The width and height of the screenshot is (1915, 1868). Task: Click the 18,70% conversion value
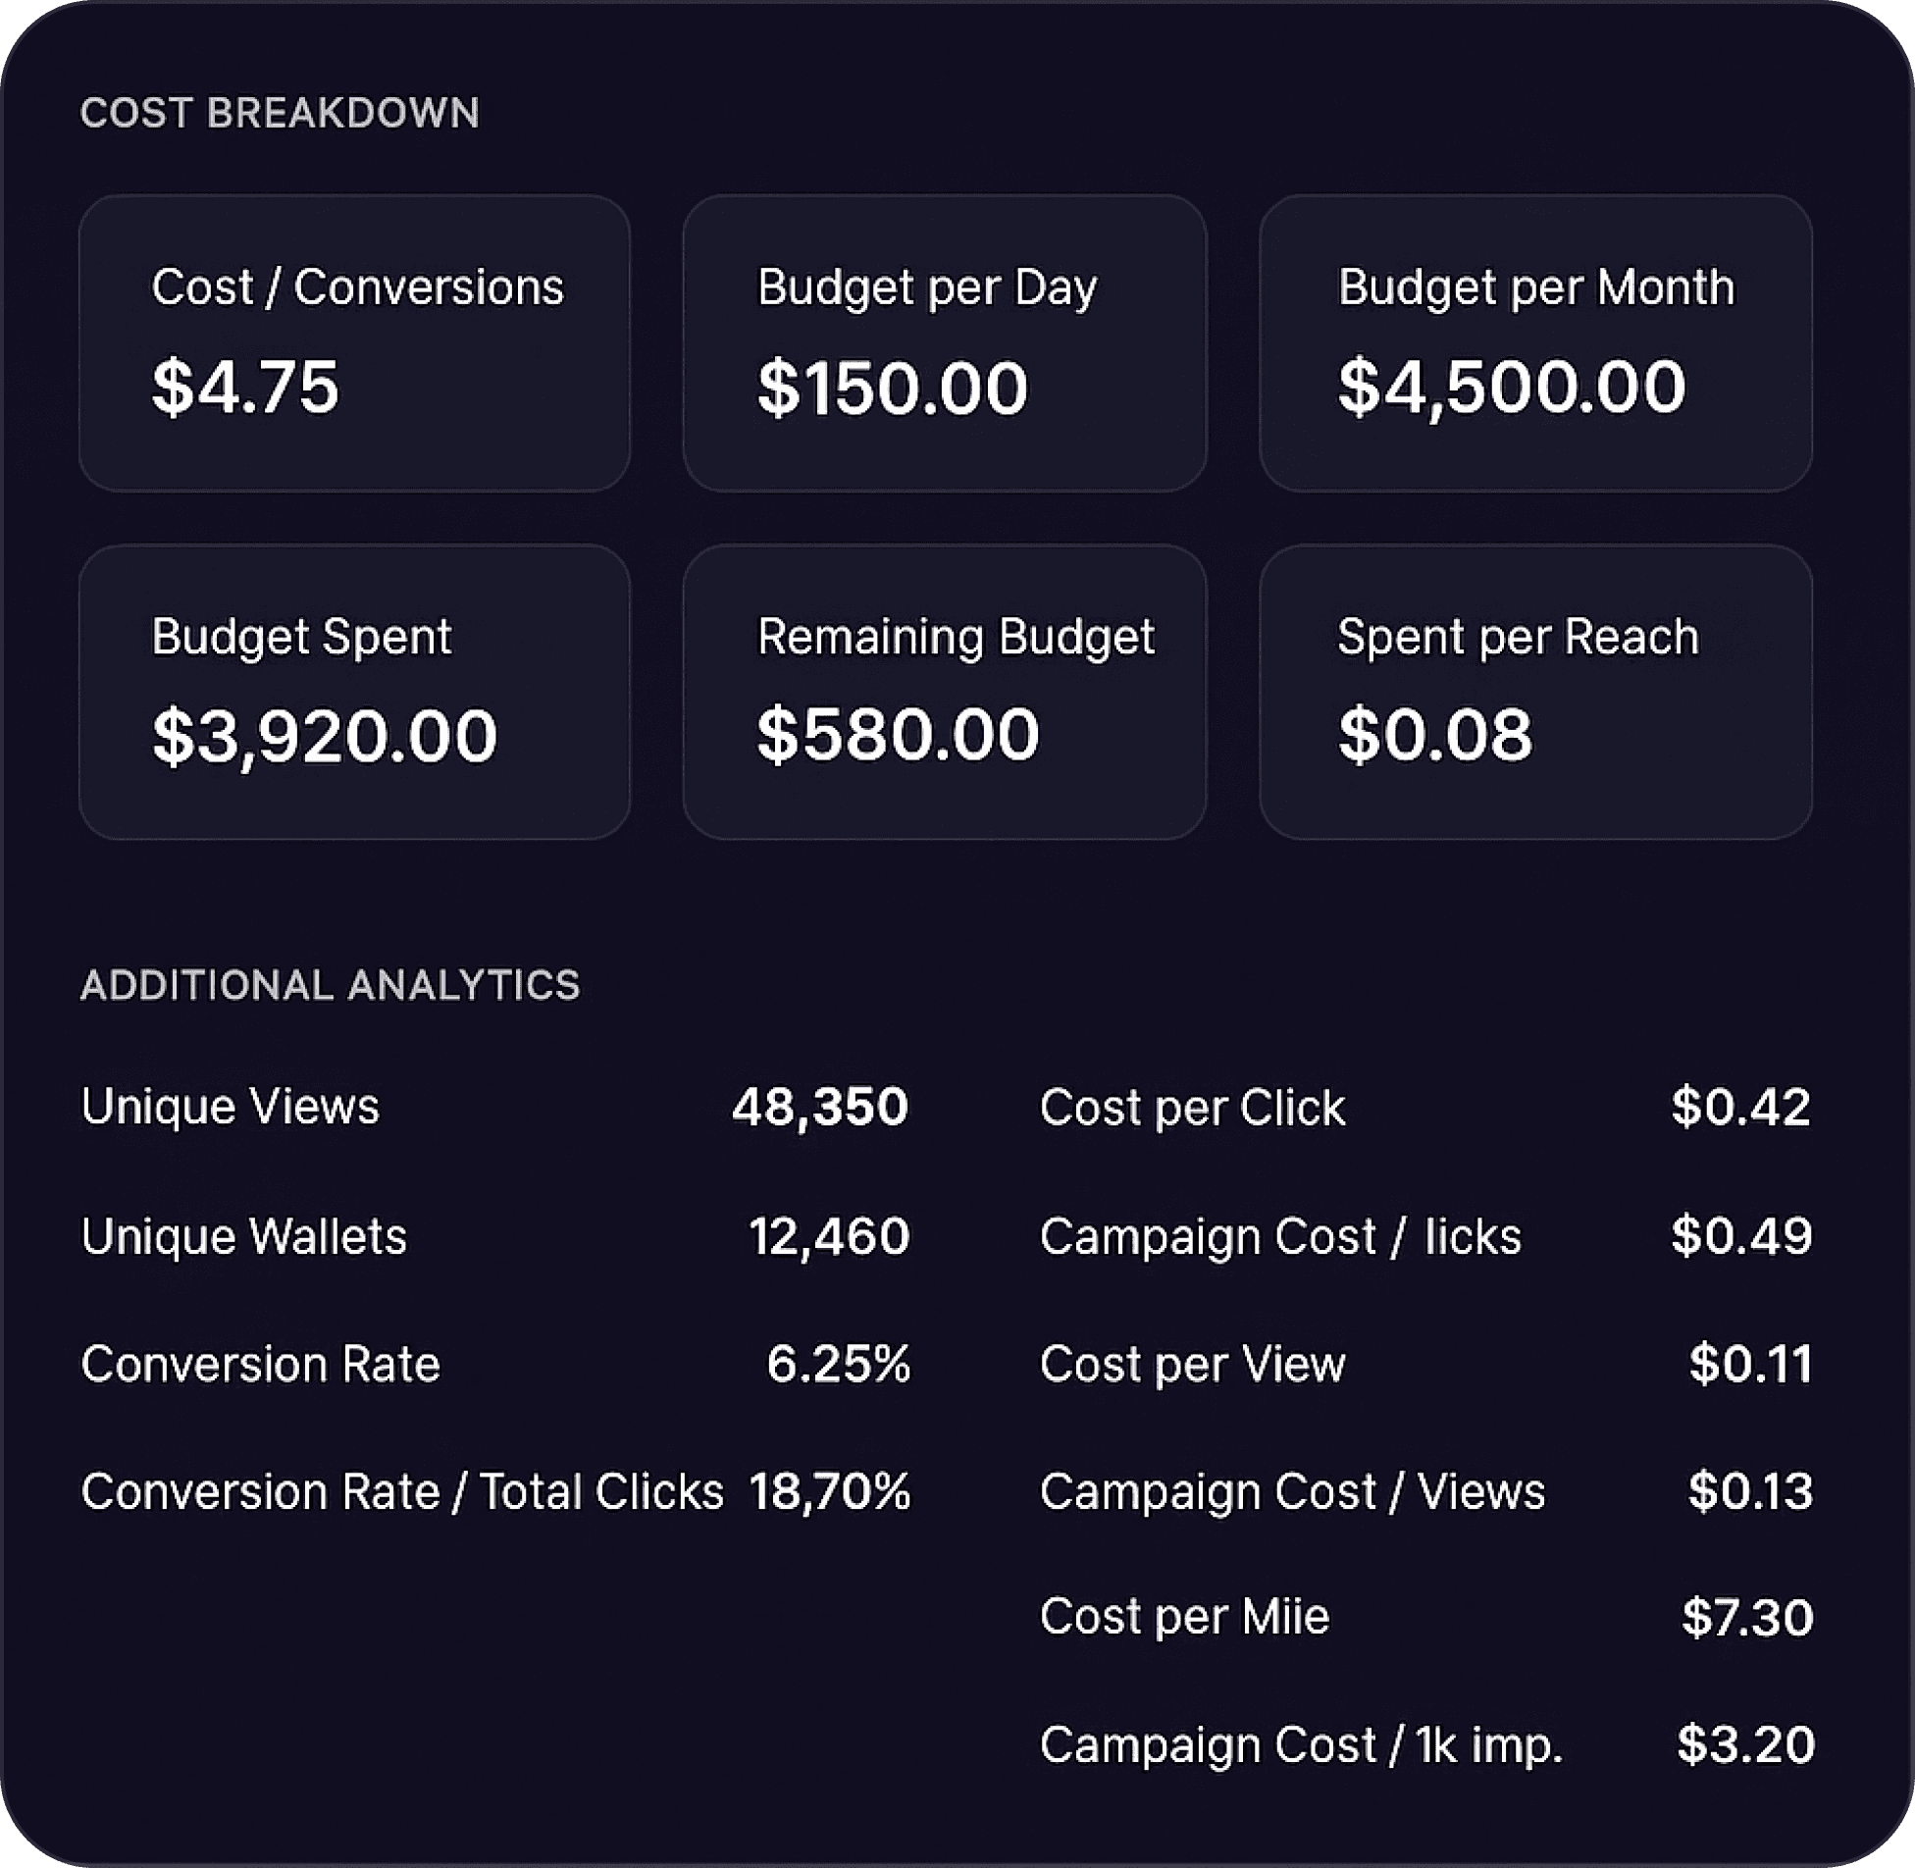(x=830, y=1491)
